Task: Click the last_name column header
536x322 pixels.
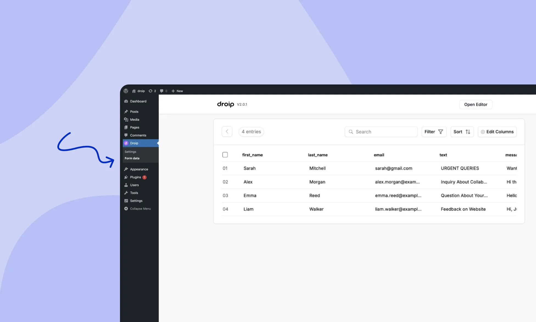Action: (318, 155)
